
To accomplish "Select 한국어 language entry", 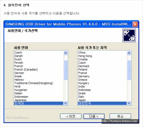I will (38, 103).
